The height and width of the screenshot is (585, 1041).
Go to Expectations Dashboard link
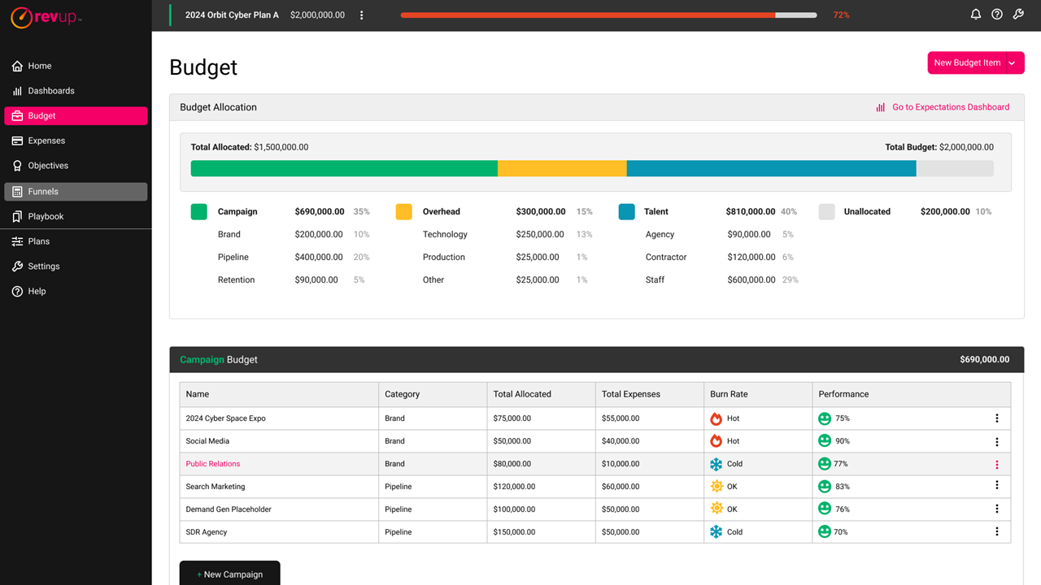coord(950,107)
